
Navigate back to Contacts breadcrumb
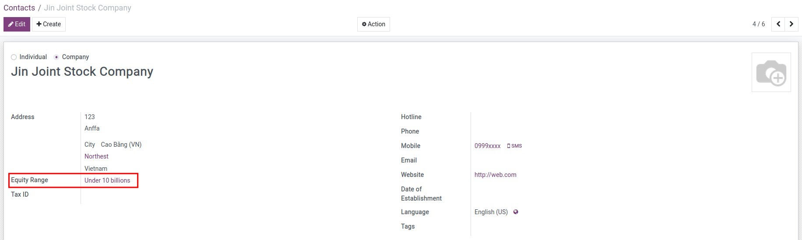(19, 8)
